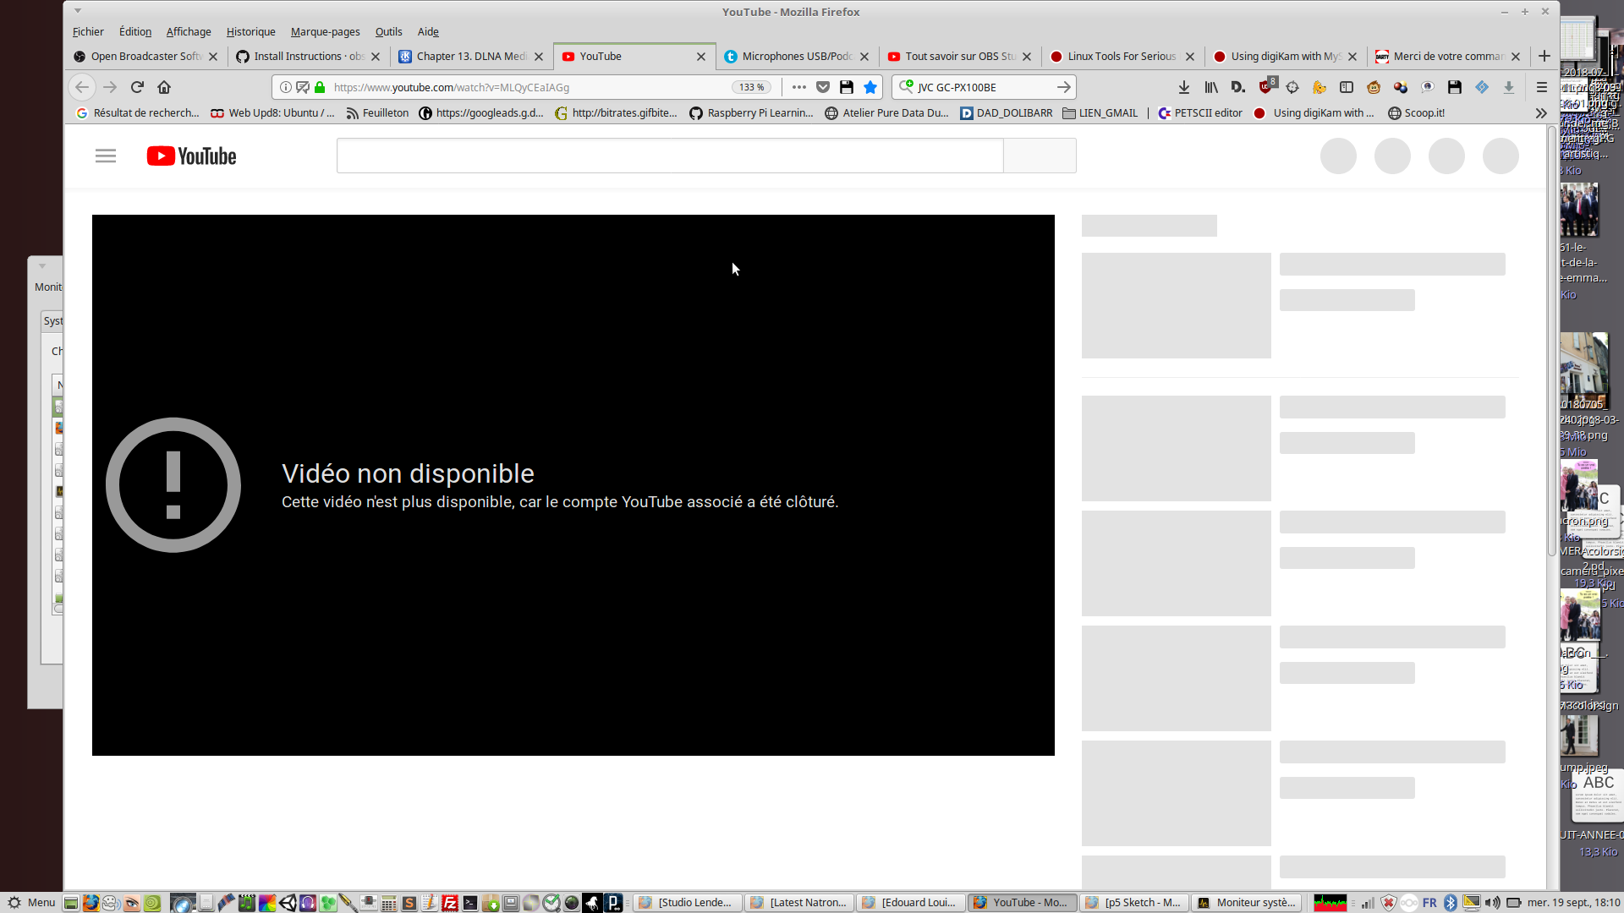
Task: Open the Marque-pages menu
Action: 325,32
